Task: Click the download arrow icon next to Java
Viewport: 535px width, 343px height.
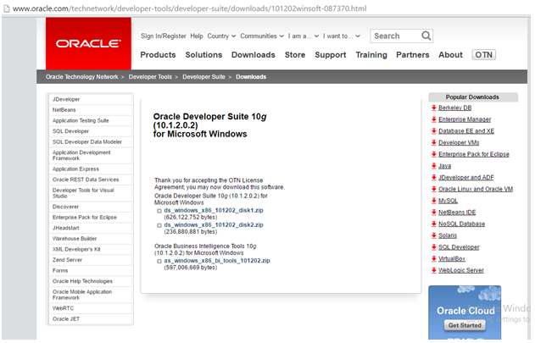Action: (x=434, y=166)
